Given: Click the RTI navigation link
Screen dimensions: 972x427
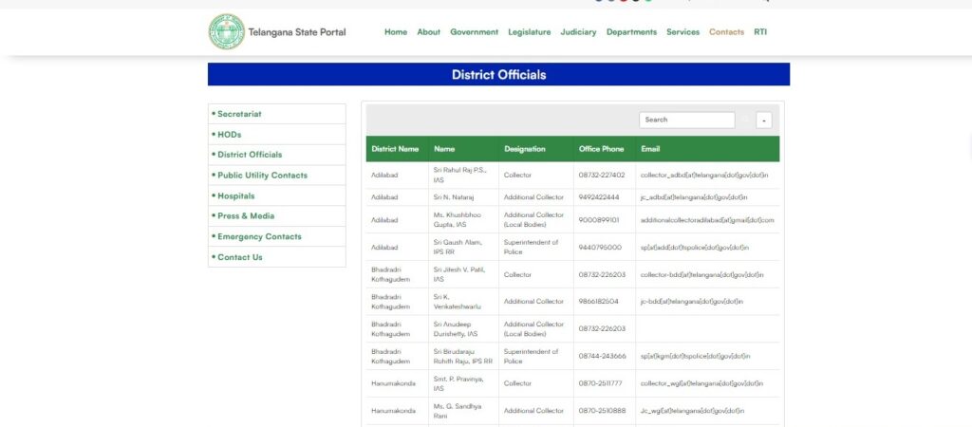Looking at the screenshot, I should click(x=760, y=32).
